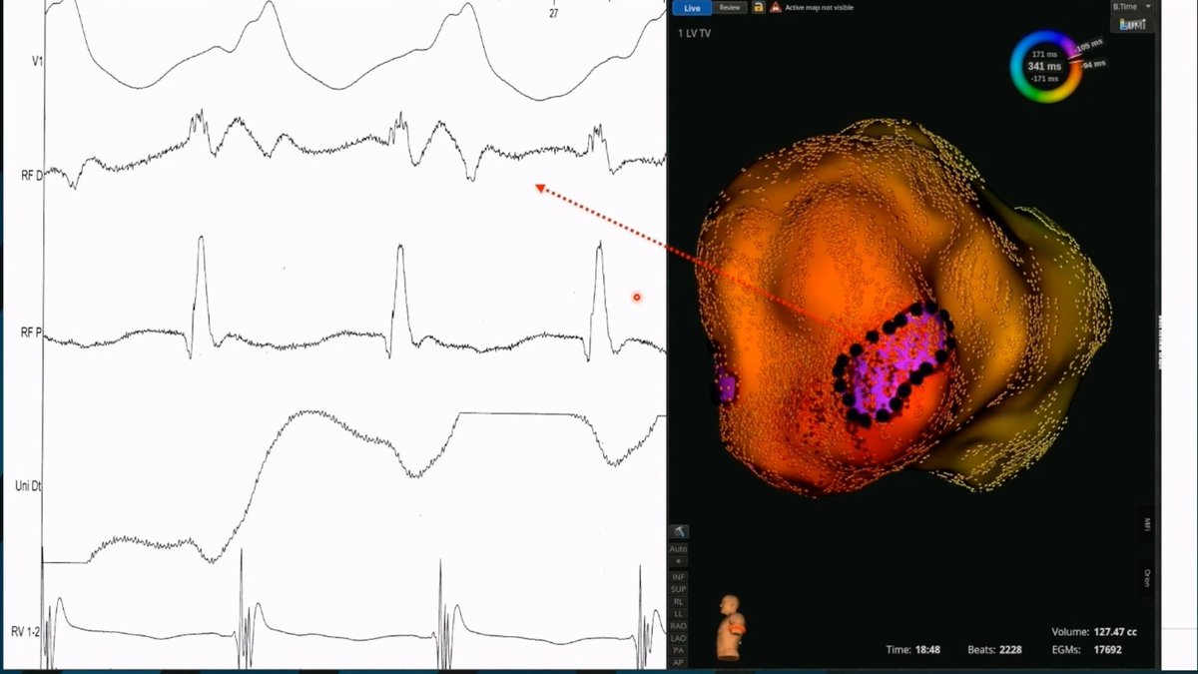Click the beat number 27 on the tracing

553,14
